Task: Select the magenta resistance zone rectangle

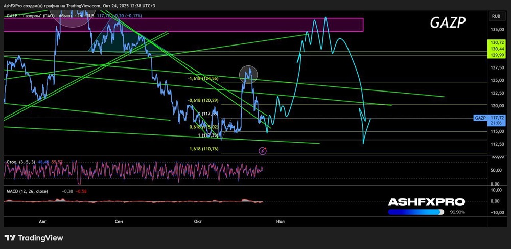Action: tap(184, 25)
